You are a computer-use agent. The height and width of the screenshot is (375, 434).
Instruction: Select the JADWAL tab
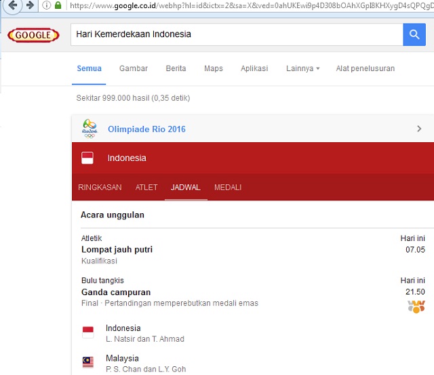(x=185, y=187)
